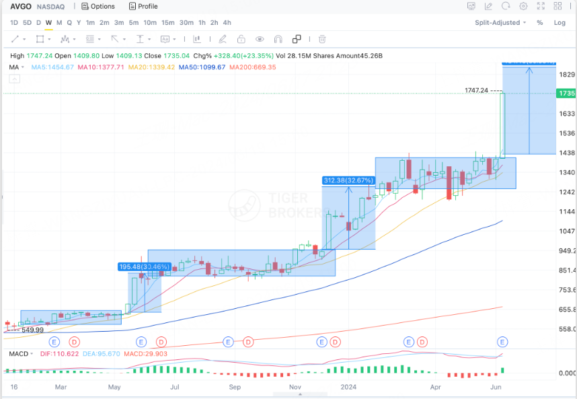Screen dimensions: 577x399
Task: Switch to the 1h timeframe tab
Action: pos(202,22)
